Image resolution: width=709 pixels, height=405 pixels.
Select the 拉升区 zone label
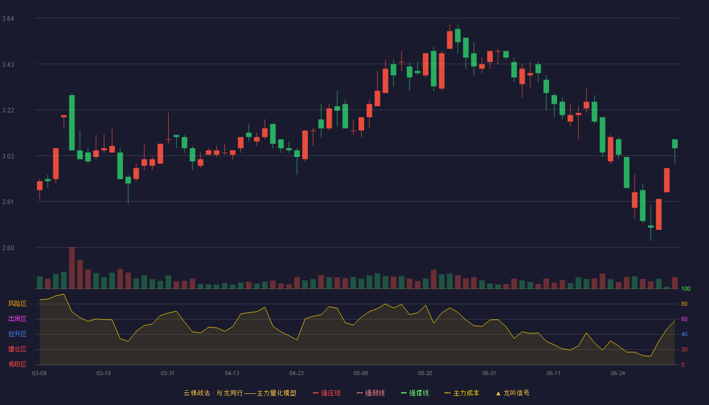[x=17, y=334]
